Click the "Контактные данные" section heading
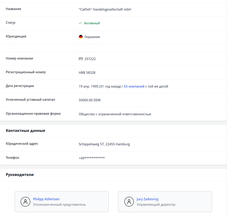Screen dimensions: 227x220 click(x=25, y=131)
